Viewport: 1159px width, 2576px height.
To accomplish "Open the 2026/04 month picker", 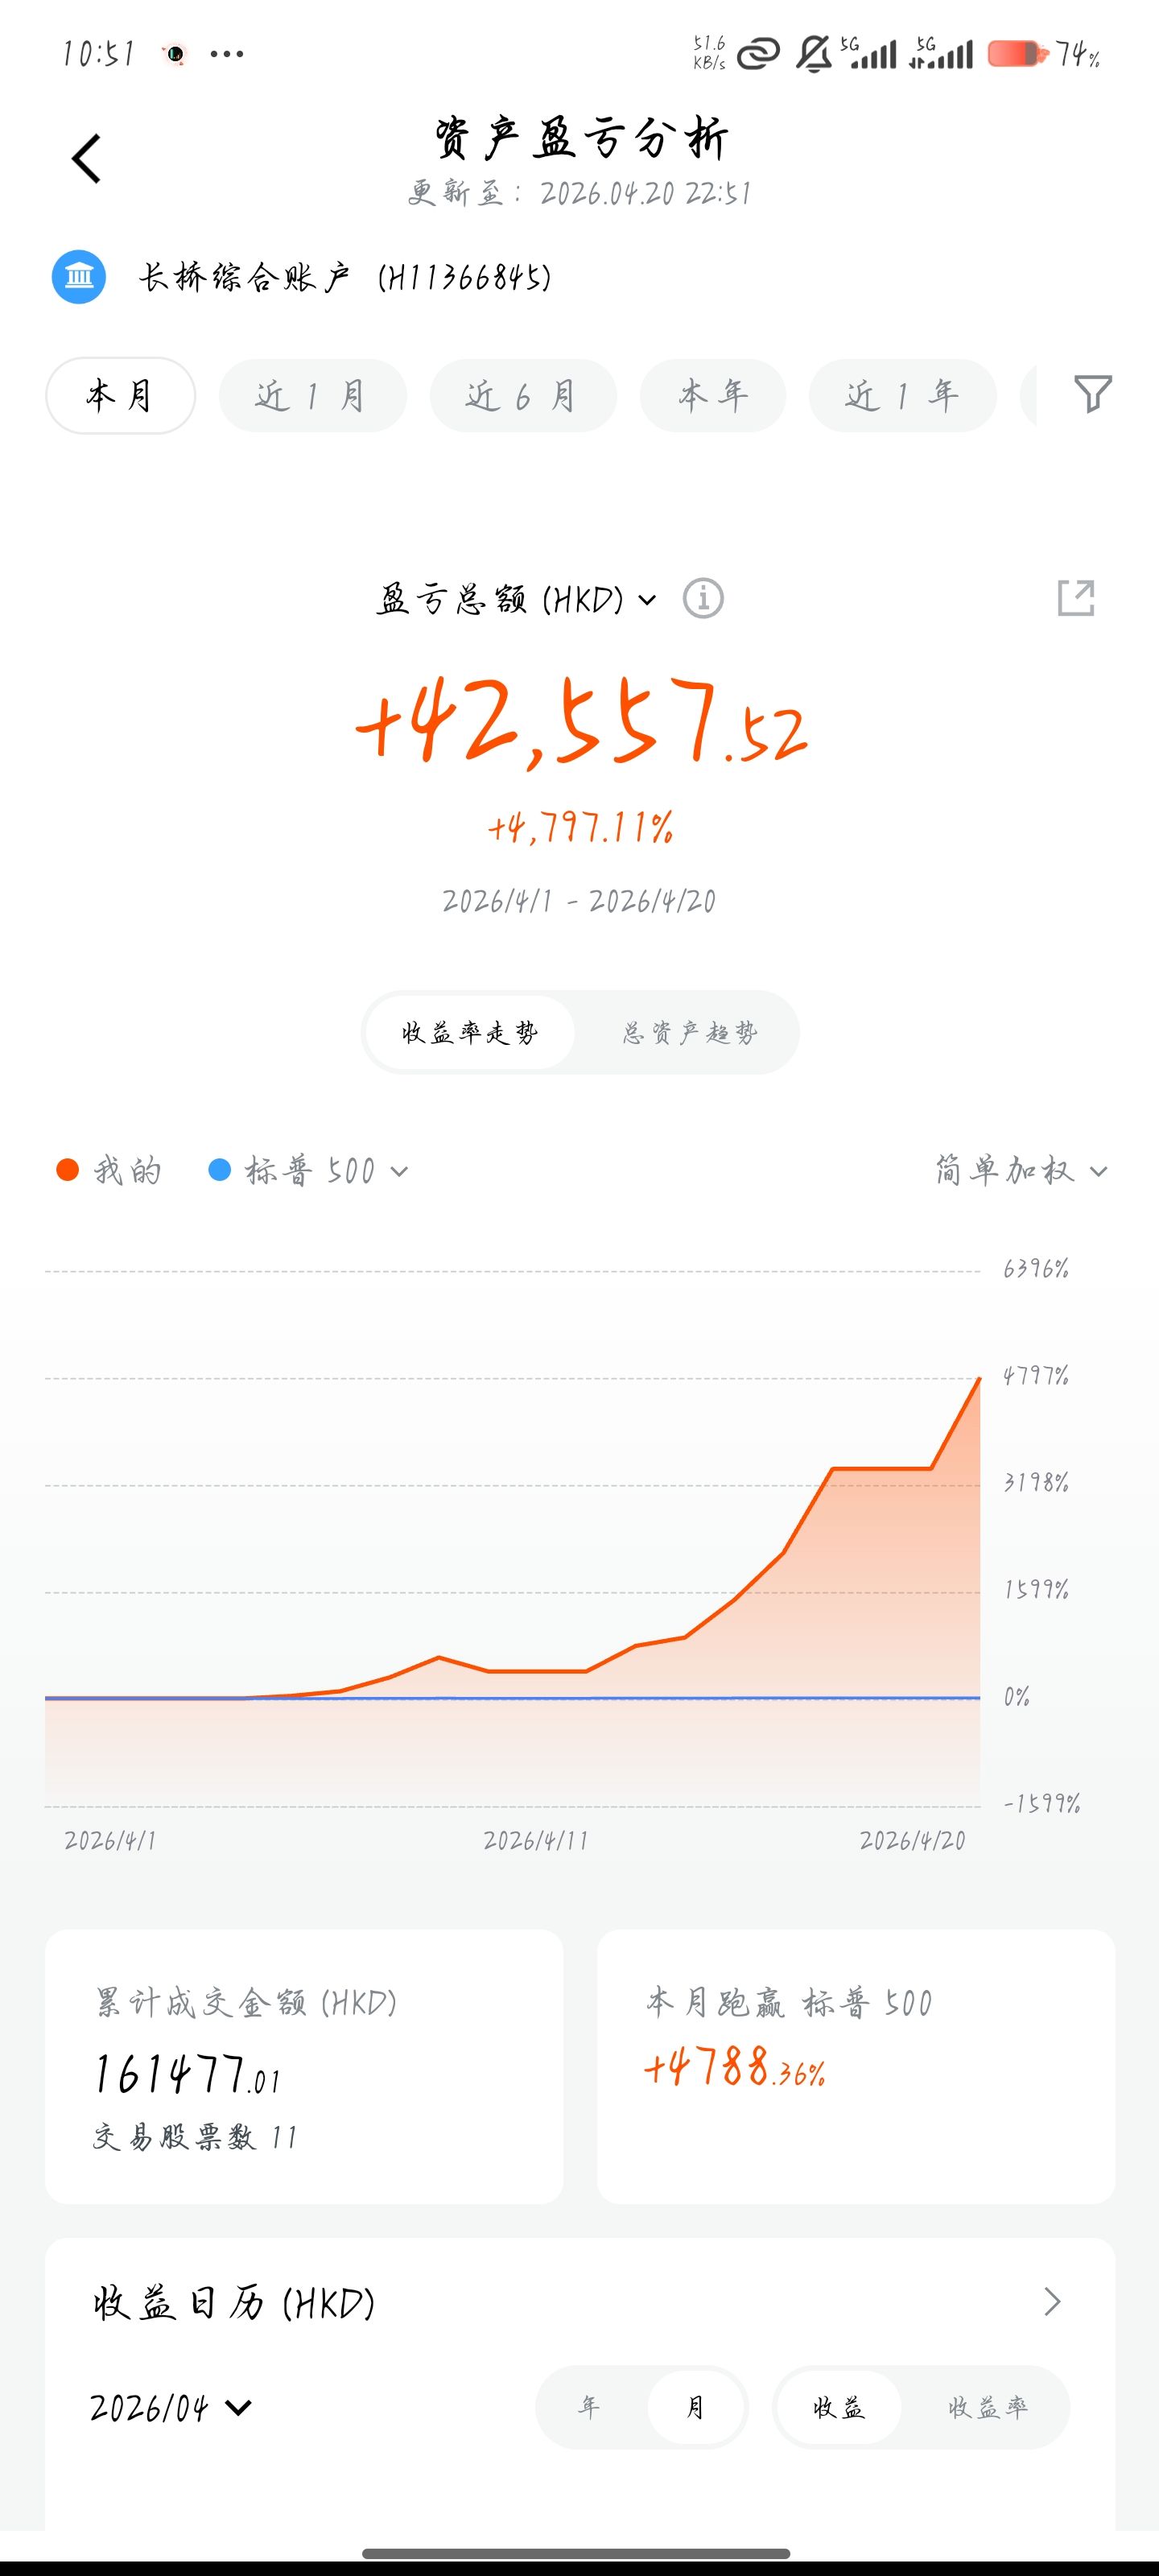I will (x=171, y=2407).
